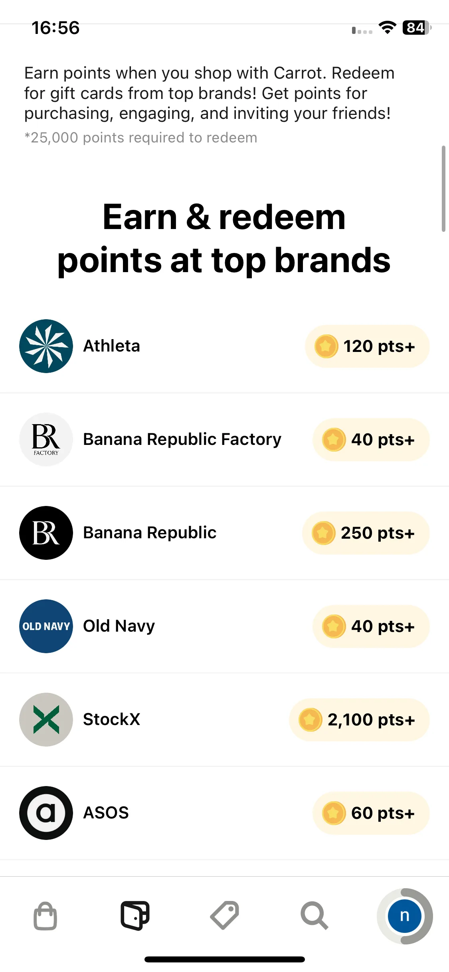Tap the Banana Republic Factory logo
The height and width of the screenshot is (972, 449).
[46, 439]
